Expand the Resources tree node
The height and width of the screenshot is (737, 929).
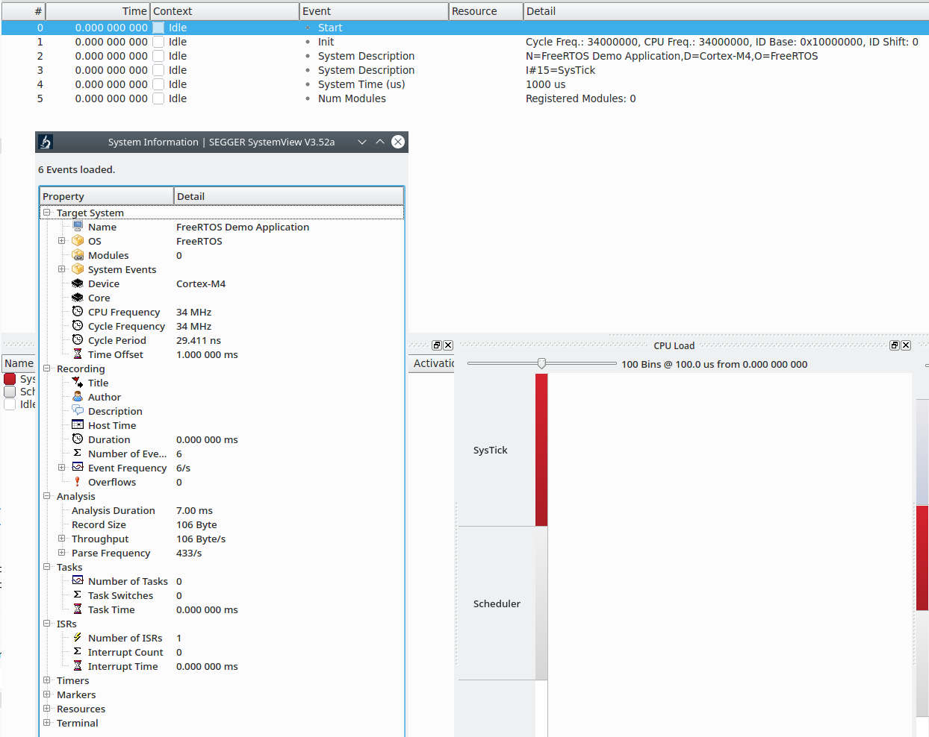tap(46, 709)
